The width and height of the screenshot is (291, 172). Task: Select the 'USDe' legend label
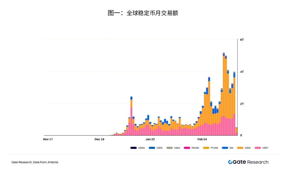point(177,148)
